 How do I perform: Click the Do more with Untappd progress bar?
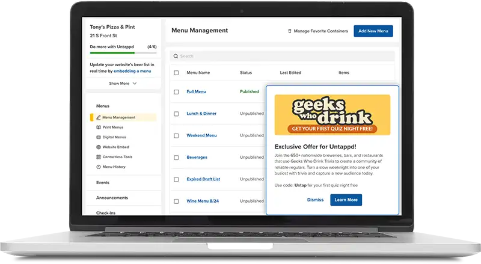coord(123,53)
